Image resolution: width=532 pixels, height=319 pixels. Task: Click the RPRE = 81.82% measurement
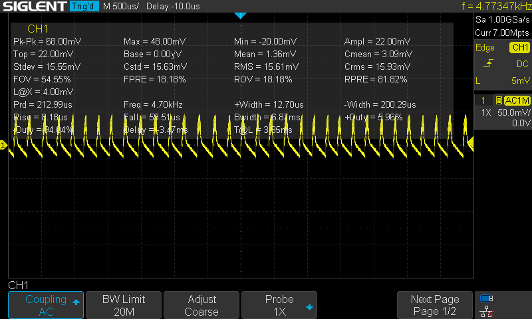tap(376, 79)
